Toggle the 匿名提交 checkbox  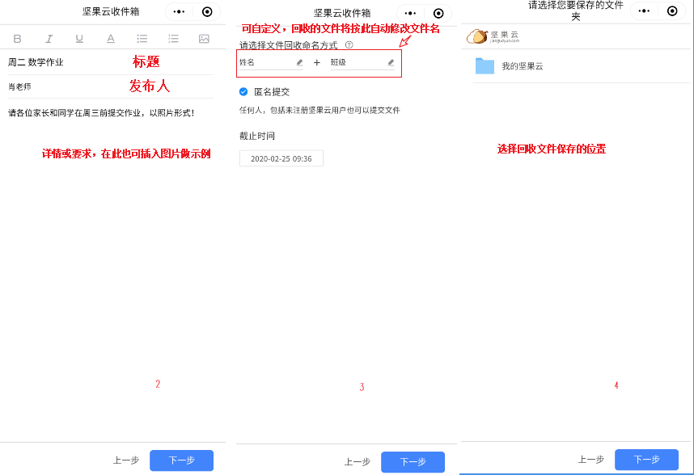pyautogui.click(x=243, y=92)
